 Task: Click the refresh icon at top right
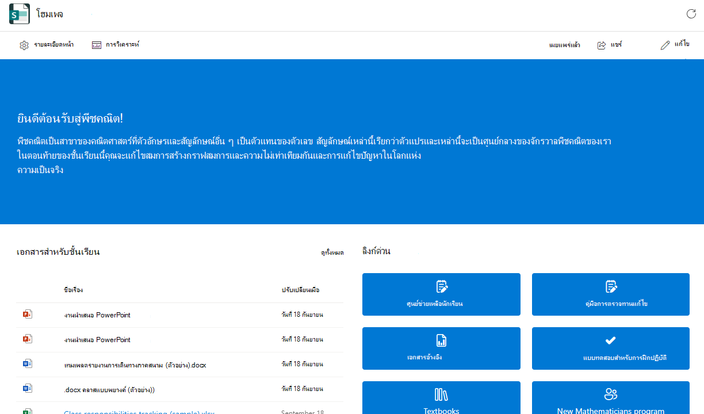(691, 14)
